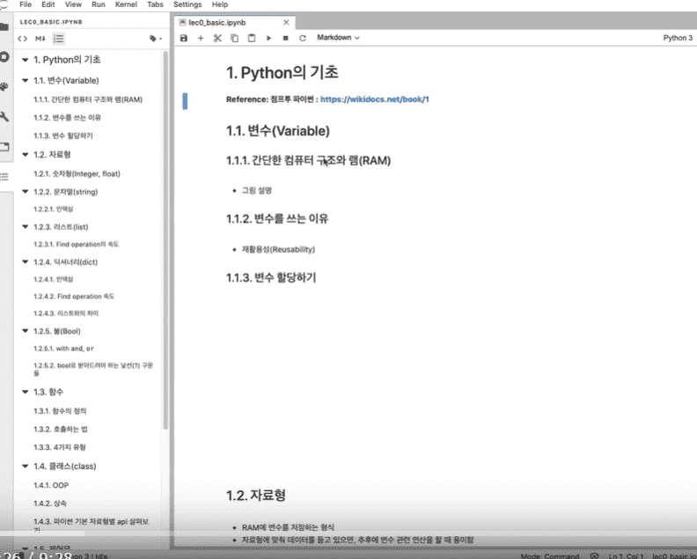
Task: Interrupt the kernel with stop icon
Action: pos(285,38)
